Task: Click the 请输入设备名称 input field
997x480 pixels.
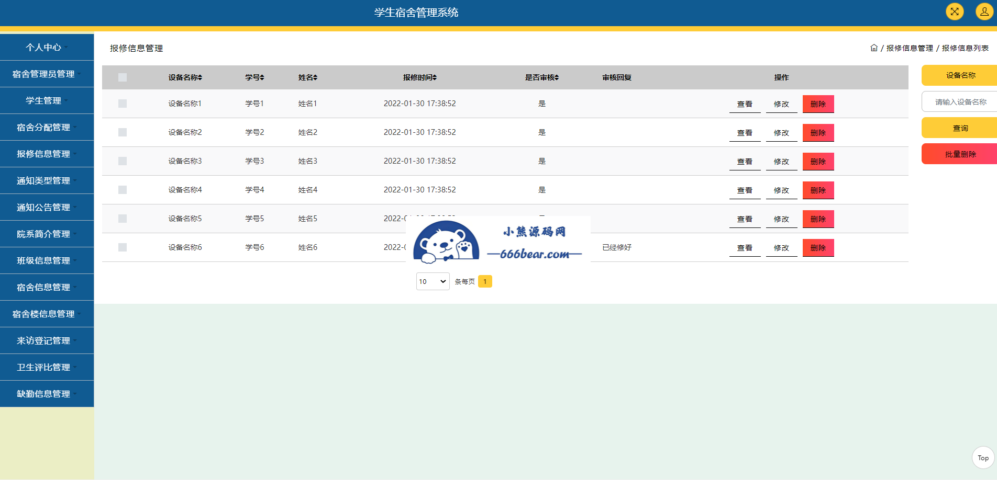Action: (x=959, y=101)
